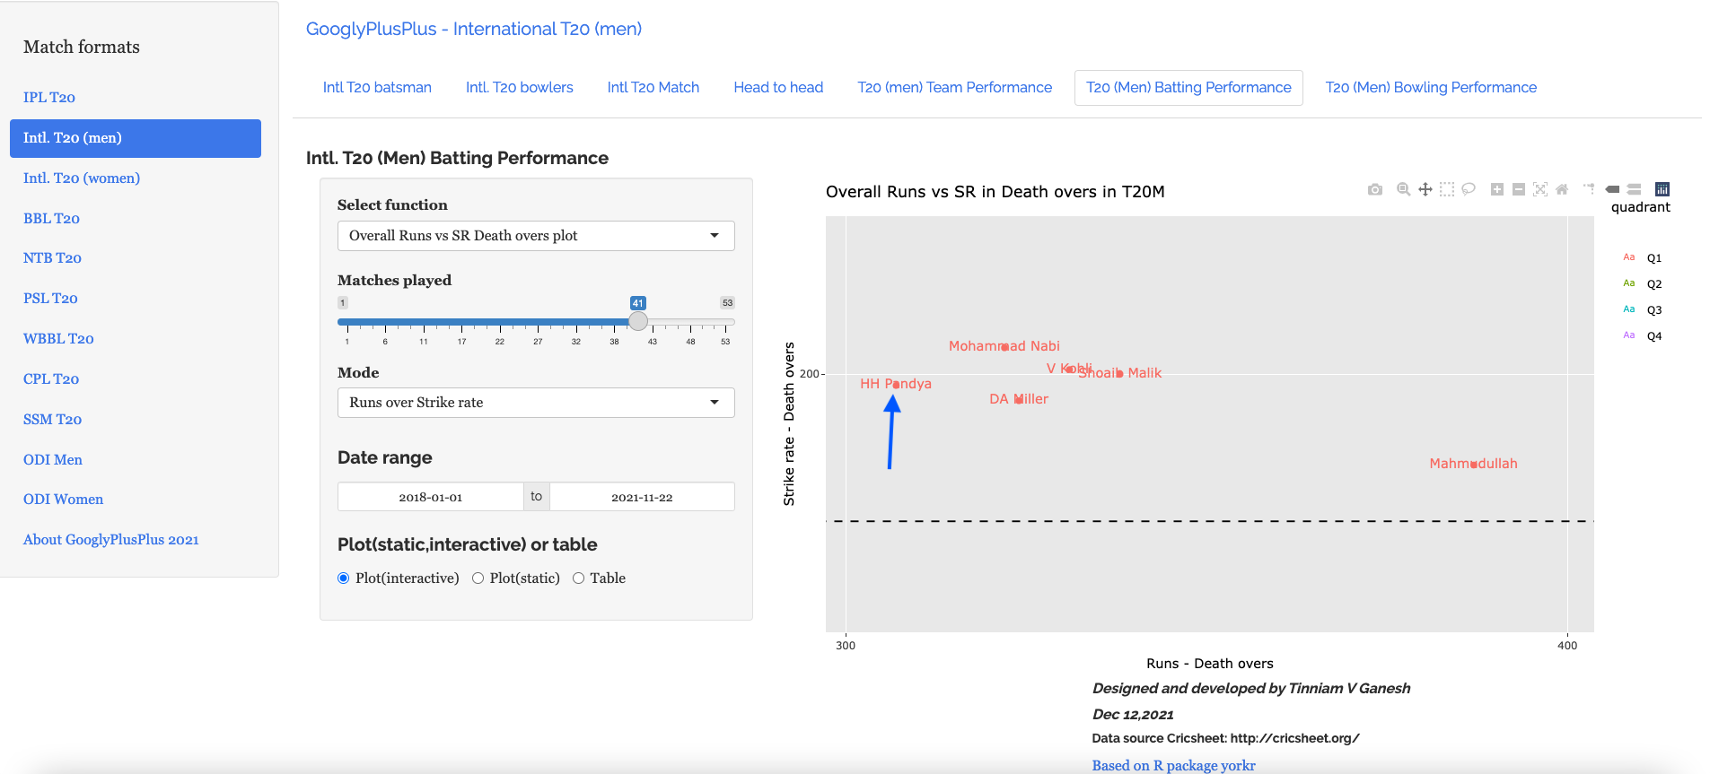Image resolution: width=1710 pixels, height=774 pixels.
Task: Select the Zoom tool in plot toolbar
Action: coord(1403,189)
